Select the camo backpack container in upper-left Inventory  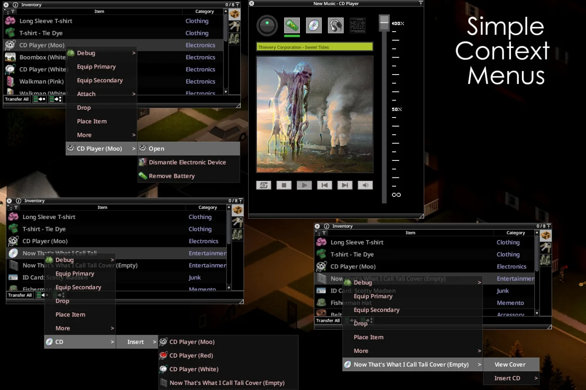pyautogui.click(x=234, y=38)
